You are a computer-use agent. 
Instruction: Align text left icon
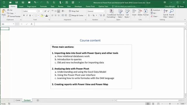(x=53, y=15)
